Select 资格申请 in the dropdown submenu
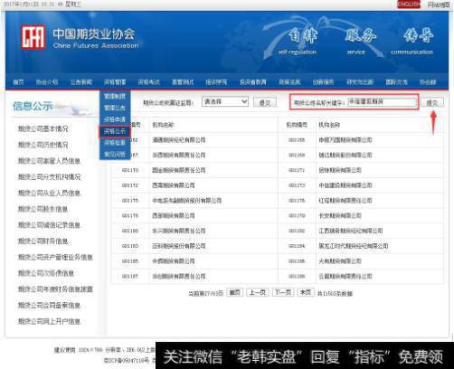Image resolution: width=454 pixels, height=369 pixels. [x=115, y=119]
